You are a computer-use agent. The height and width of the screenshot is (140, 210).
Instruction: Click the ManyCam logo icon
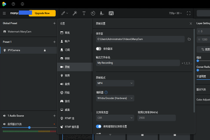4,4
